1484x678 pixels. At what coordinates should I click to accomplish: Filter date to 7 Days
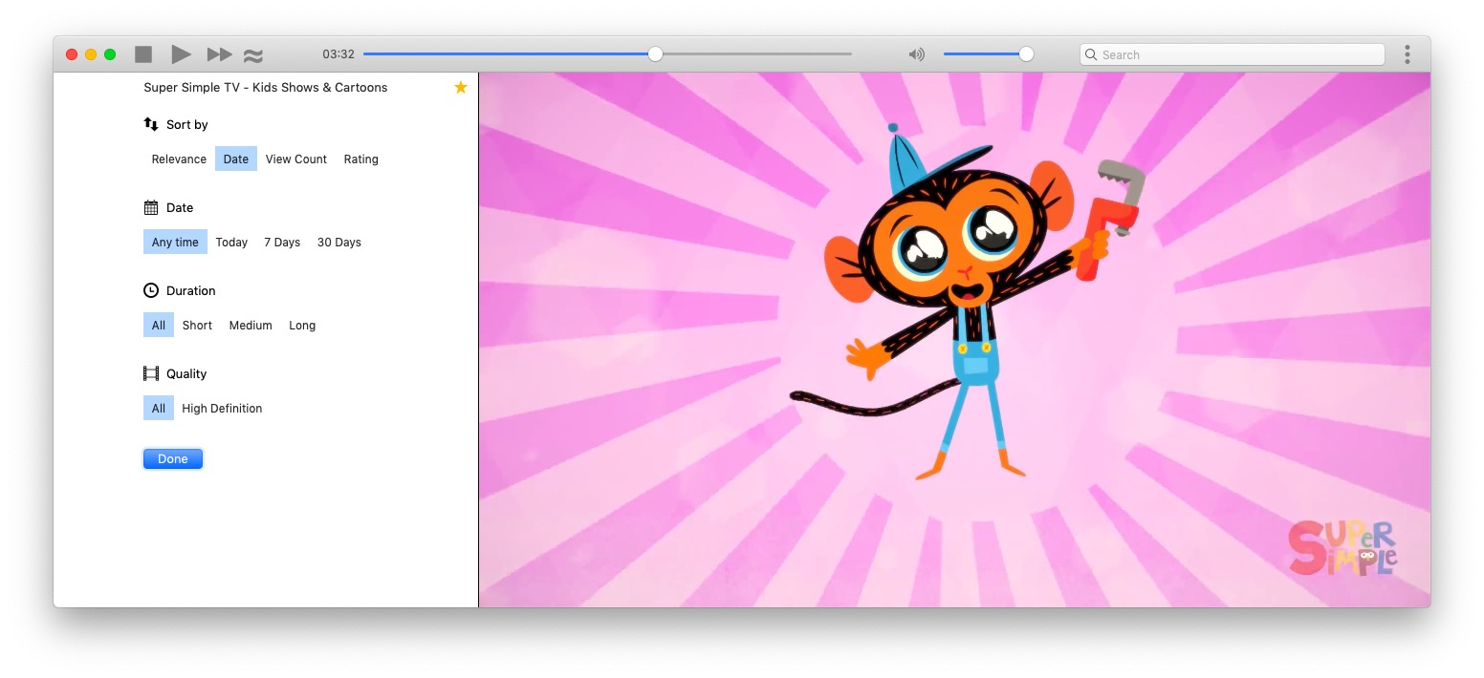[282, 243]
